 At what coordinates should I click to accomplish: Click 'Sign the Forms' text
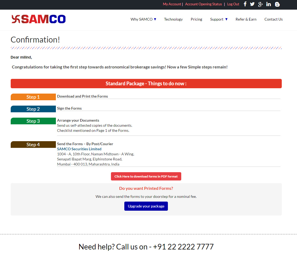point(69,108)
